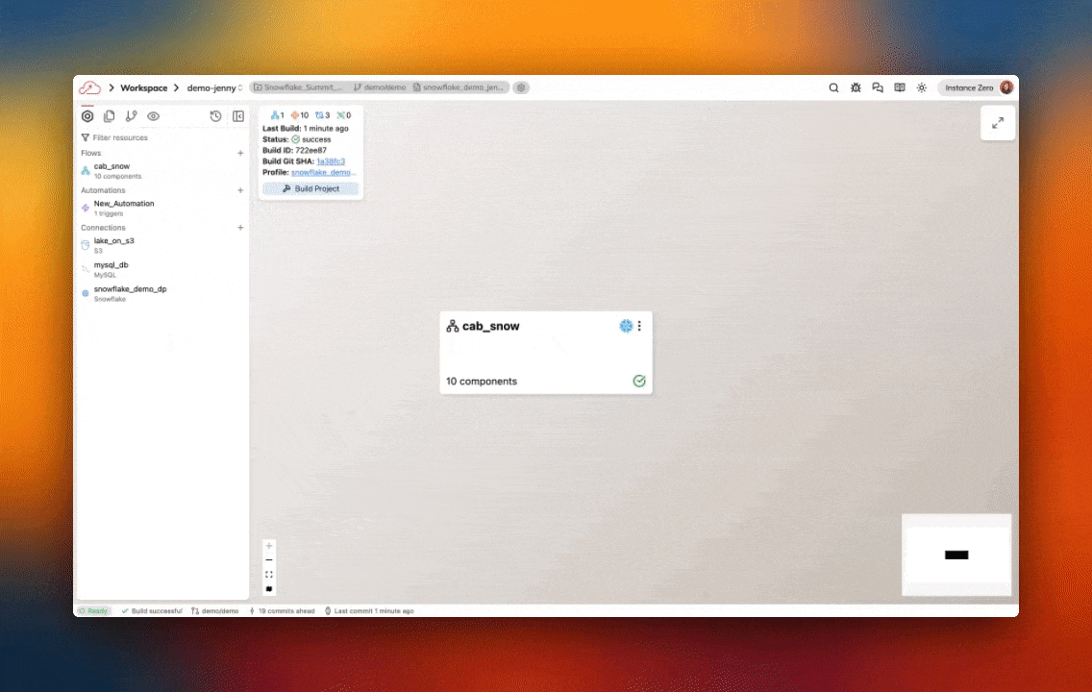Toggle the eye observe icon in sidebar

[x=153, y=116]
